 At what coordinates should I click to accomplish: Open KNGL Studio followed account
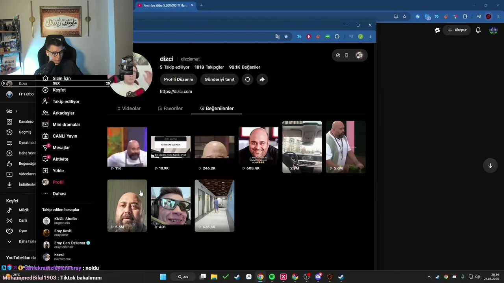(60, 221)
